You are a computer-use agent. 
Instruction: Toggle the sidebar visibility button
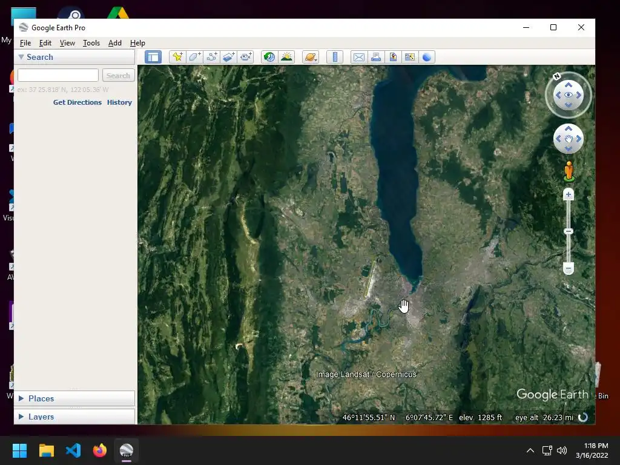point(153,57)
